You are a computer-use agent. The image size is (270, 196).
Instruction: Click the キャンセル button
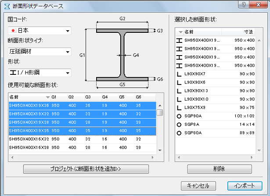click(198, 186)
